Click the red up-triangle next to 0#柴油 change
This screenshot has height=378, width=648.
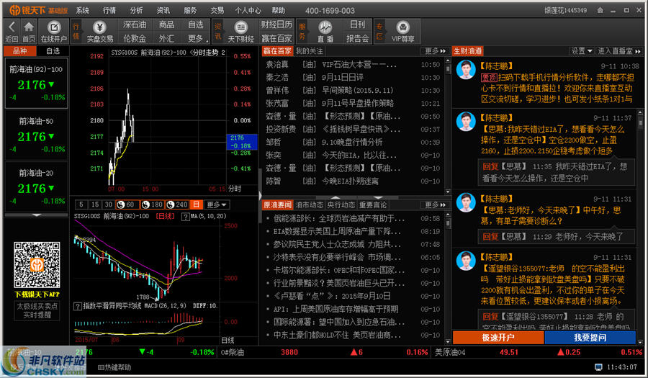click(x=354, y=352)
